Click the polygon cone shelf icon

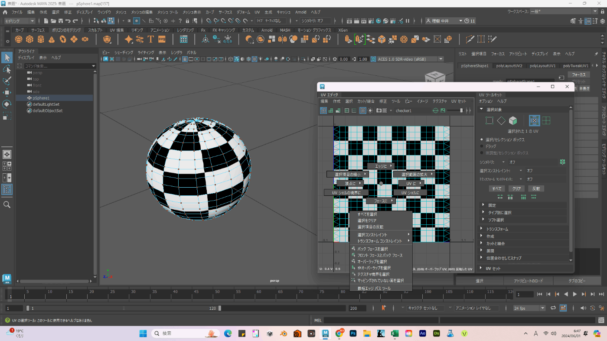pyautogui.click(x=52, y=39)
